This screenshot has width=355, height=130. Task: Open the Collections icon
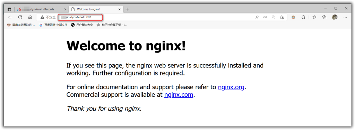click(324, 17)
